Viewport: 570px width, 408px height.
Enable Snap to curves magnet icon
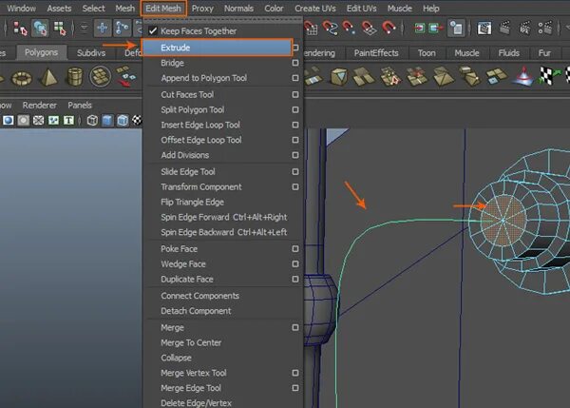330,28
